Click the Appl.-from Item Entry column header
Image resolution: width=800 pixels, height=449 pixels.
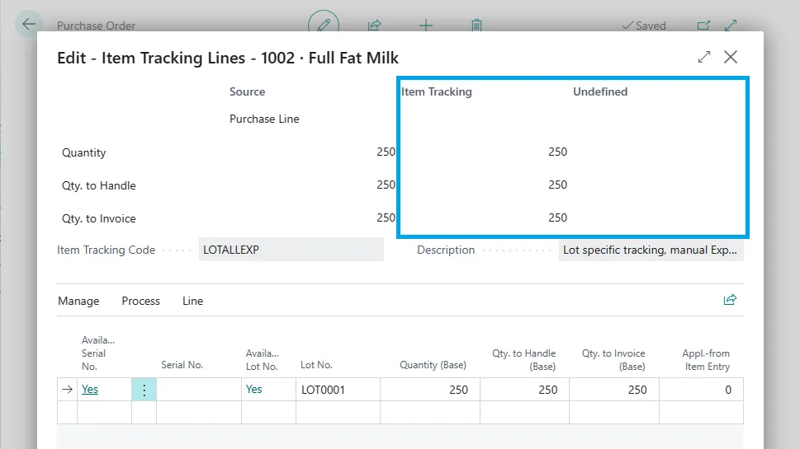(x=706, y=360)
